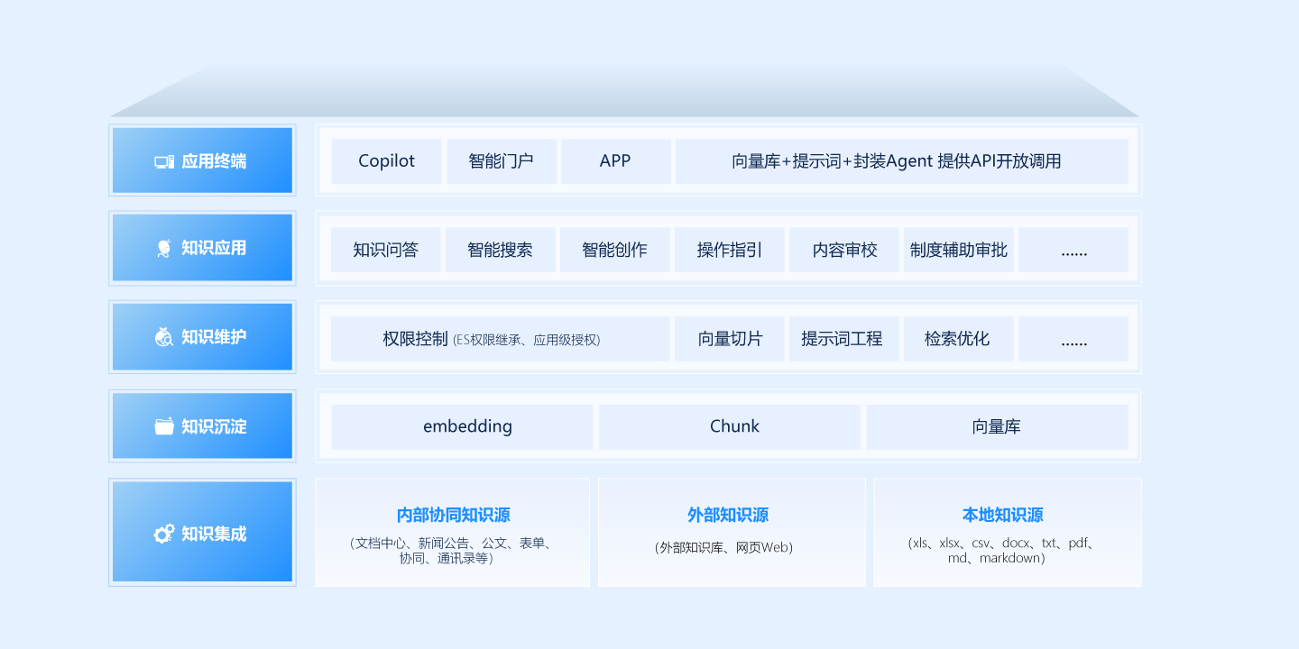
Task: Click the embedding block
Action: coord(463,425)
